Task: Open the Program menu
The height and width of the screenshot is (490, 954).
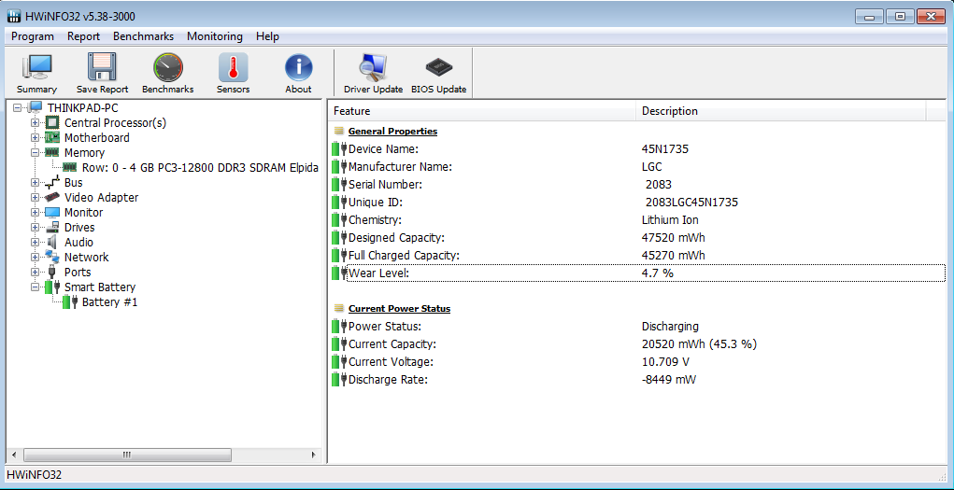Action: 33,36
